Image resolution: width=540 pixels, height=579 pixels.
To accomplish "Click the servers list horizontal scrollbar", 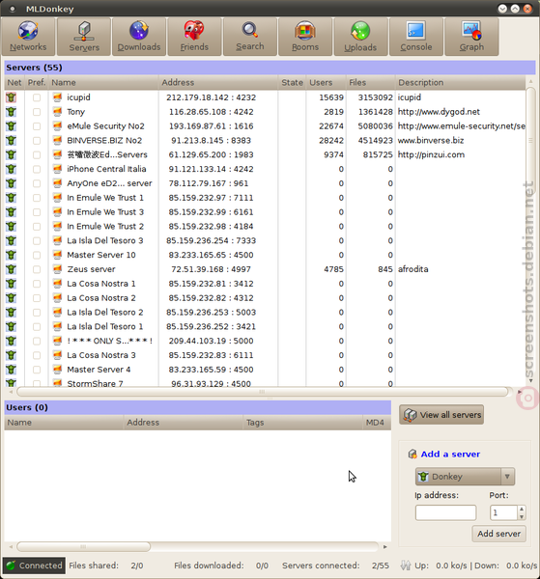I will pyautogui.click(x=262, y=392).
